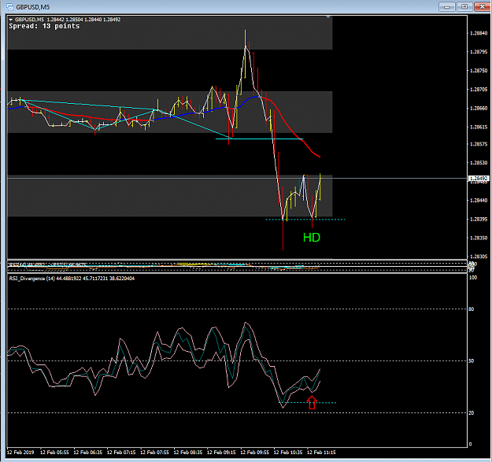Close the GBPUSD,M5 chart window
The image size is (492, 462).
tap(483, 6)
